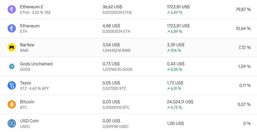Screen dimensions: 257x132
Task: Click the blue Ethereum coin icon
Action: pyautogui.click(x=12, y=28)
